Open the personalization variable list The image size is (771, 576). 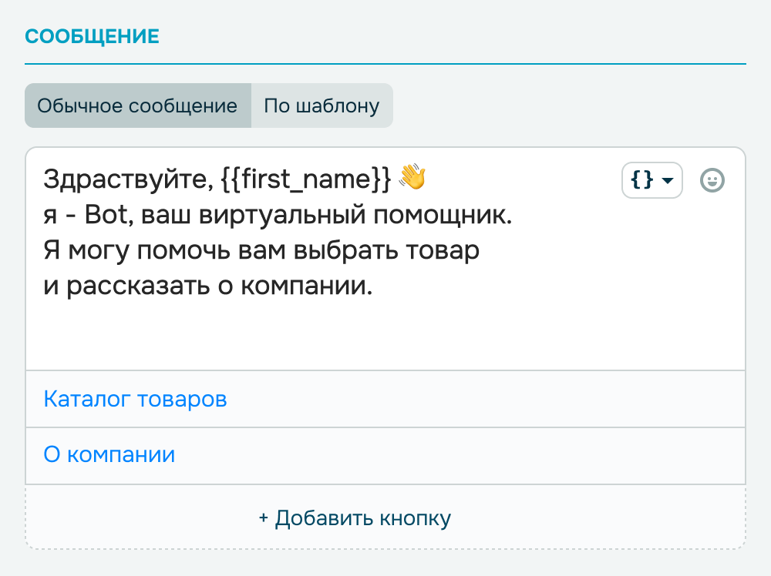coord(651,180)
